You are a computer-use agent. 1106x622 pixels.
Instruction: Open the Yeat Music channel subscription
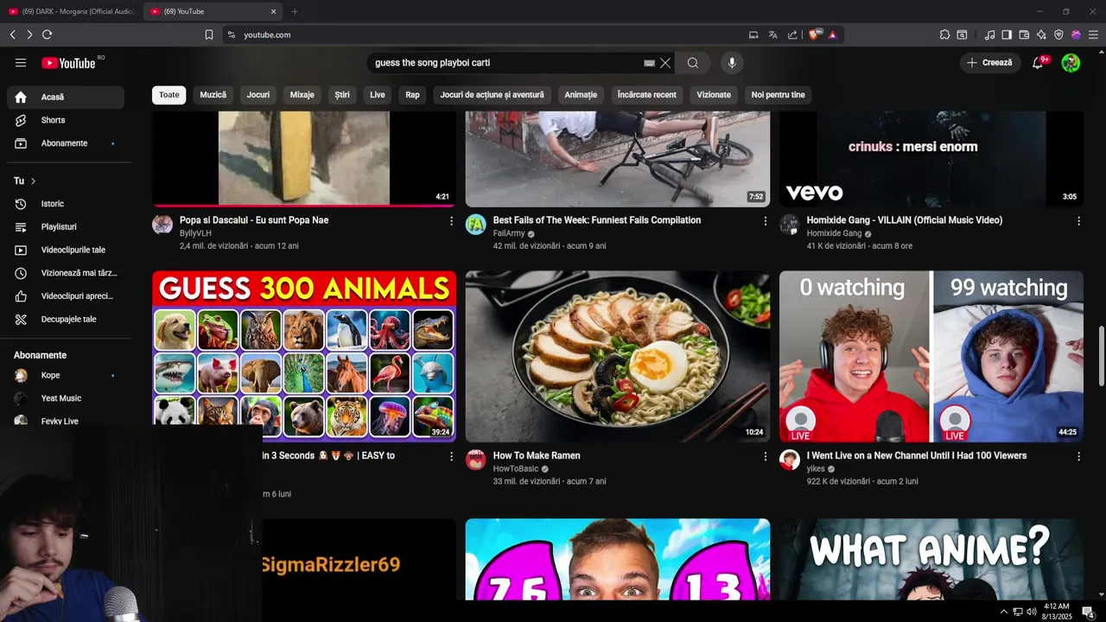coord(66,398)
